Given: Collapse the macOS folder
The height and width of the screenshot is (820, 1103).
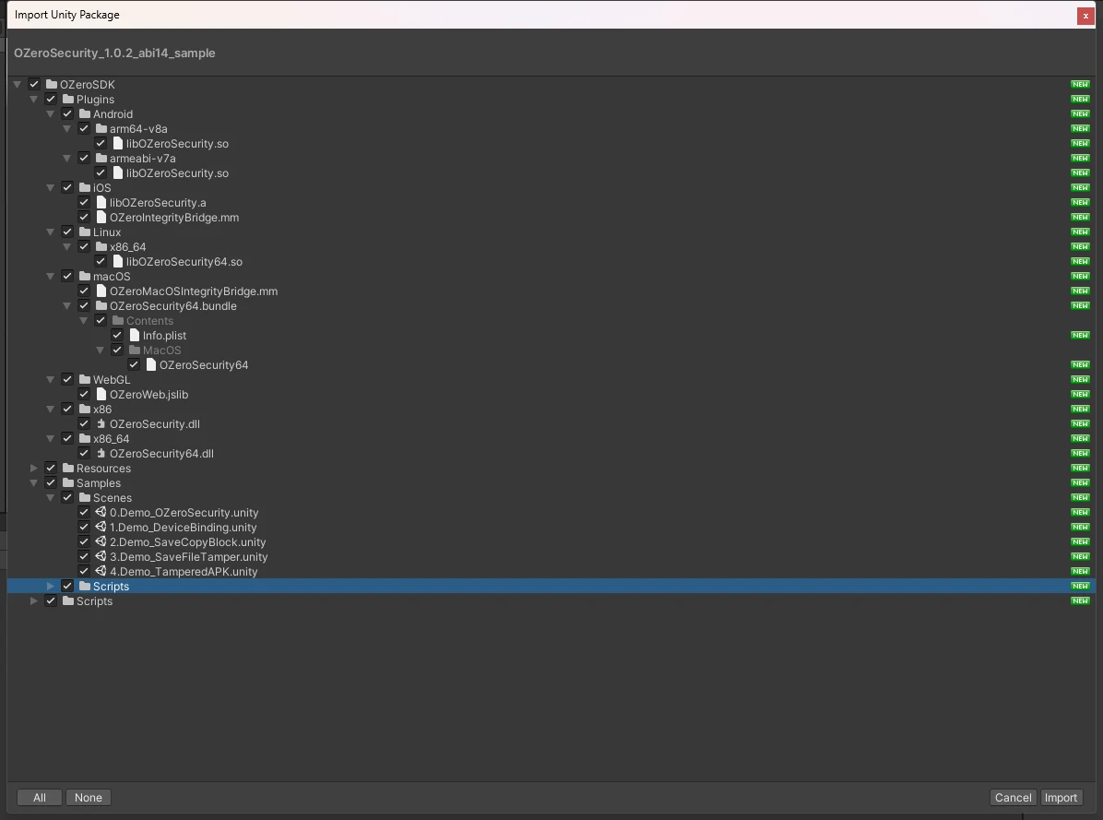Looking at the screenshot, I should [x=51, y=277].
